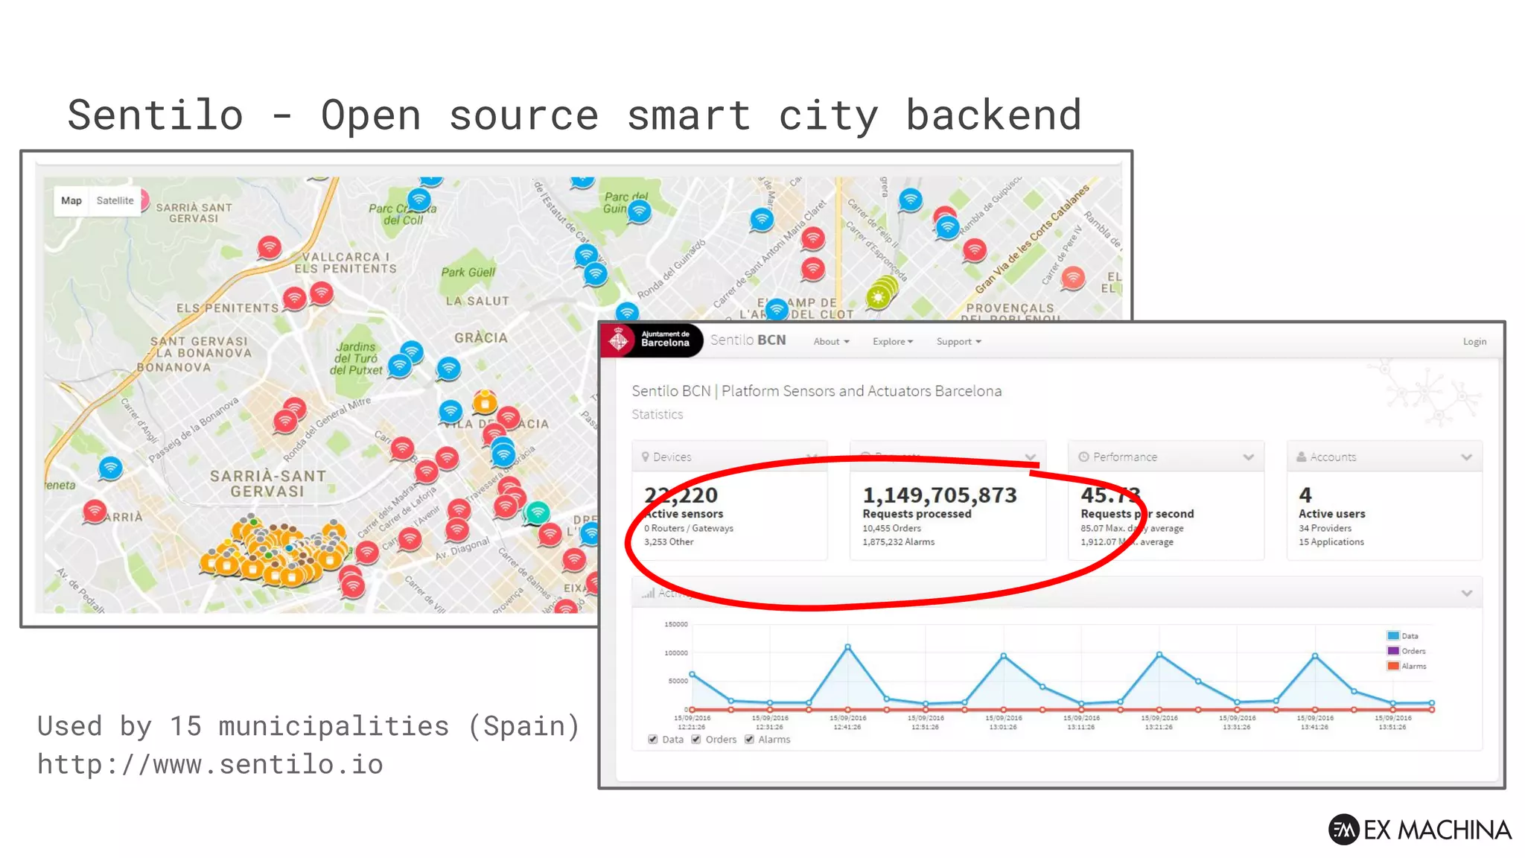Screen dimensions: 1525x858
Task: Switch map to Map view
Action: point(71,200)
